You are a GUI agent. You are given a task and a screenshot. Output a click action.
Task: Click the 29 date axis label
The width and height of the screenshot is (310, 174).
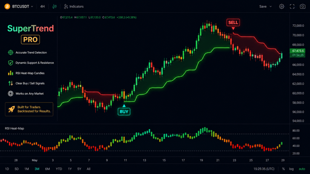pyautogui.click(x=283, y=160)
